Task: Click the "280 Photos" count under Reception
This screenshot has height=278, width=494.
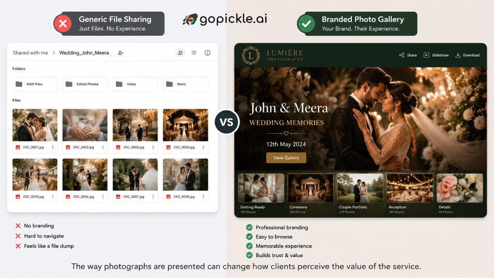Action: tap(397, 212)
